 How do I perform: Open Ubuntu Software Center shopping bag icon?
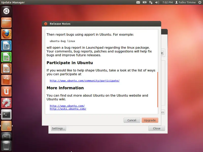tap(6, 80)
